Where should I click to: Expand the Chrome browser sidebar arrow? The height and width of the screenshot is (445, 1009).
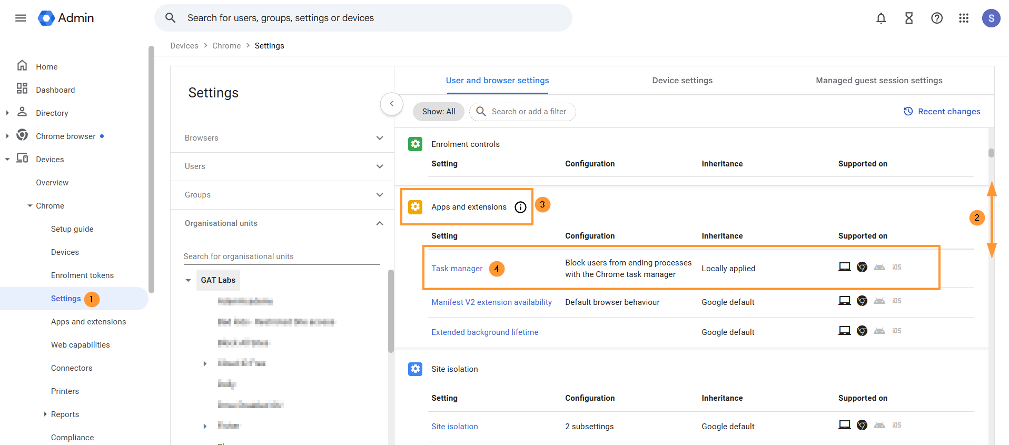(x=7, y=136)
